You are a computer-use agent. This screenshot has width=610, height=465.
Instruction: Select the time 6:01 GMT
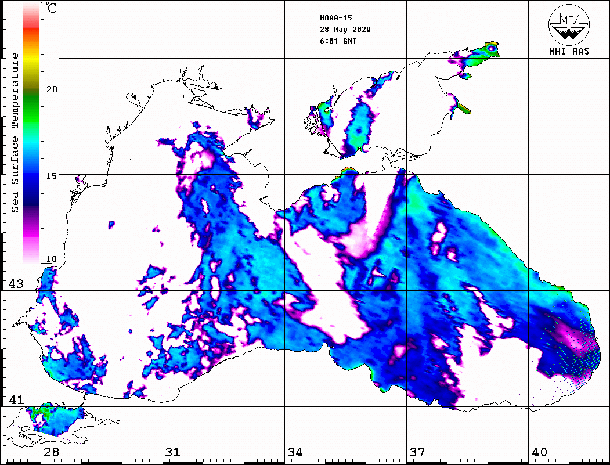click(x=338, y=41)
